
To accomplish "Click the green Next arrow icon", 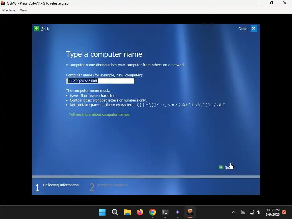I will [x=221, y=167].
